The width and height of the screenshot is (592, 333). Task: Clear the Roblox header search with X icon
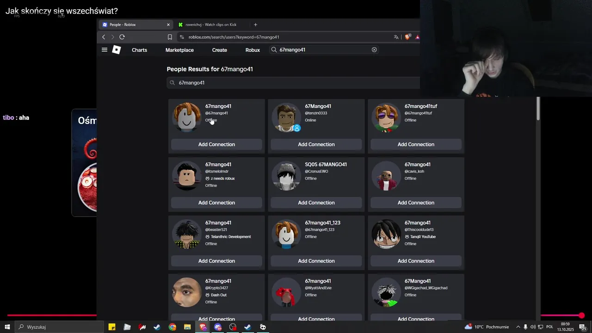(x=374, y=49)
